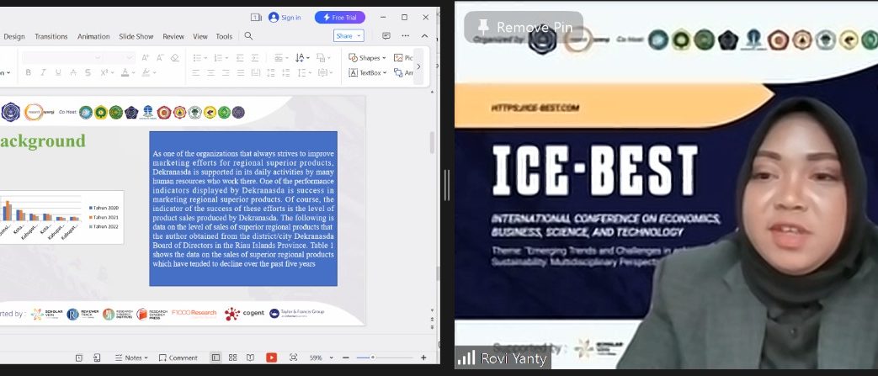
Task: Click the Fit slide to window icon
Action: 294,357
